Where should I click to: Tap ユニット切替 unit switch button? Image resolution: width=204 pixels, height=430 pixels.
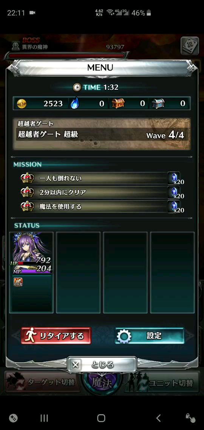pyautogui.click(x=162, y=382)
